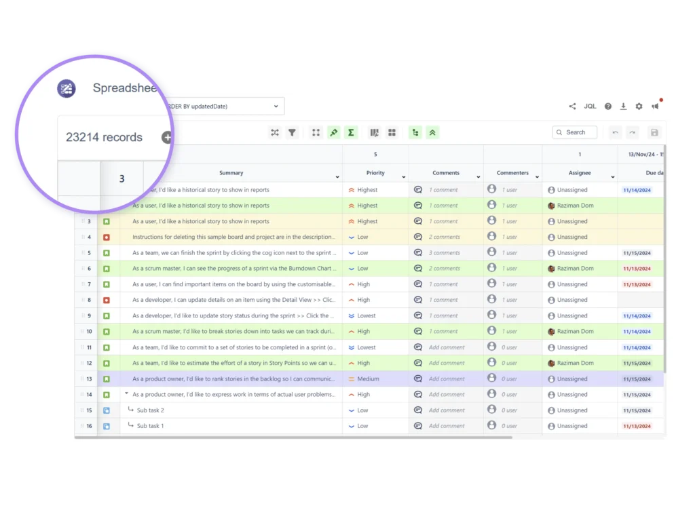Collapse row 14 subtasks with its arrow
The image size is (695, 521).
pos(126,393)
